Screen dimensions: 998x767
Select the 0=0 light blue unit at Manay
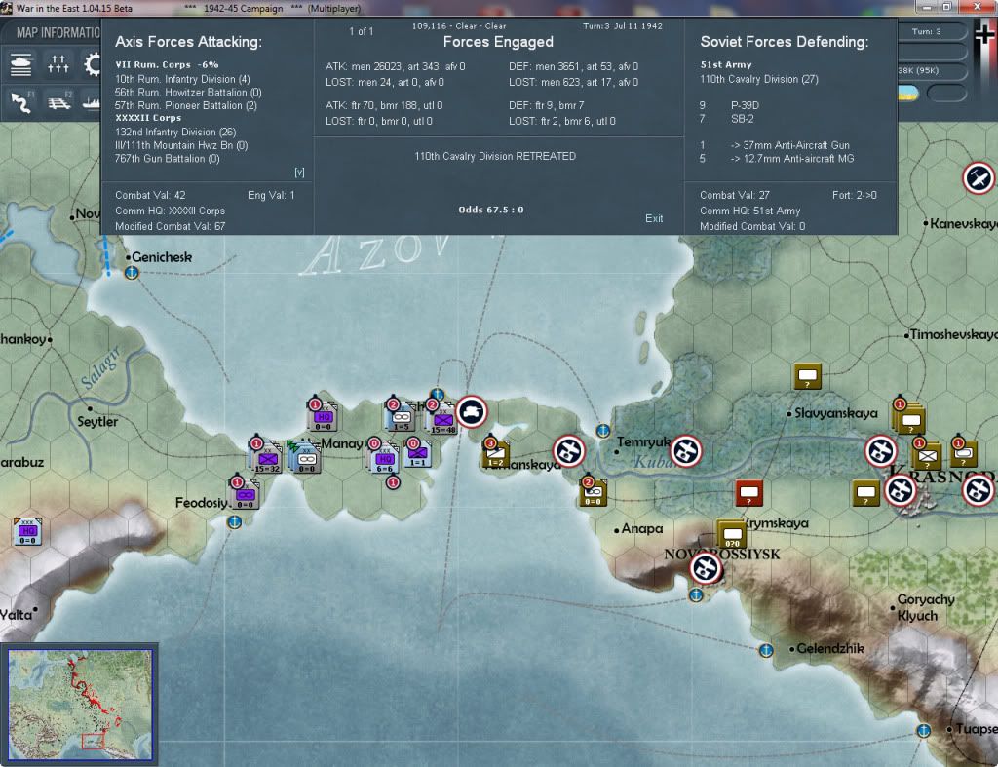[305, 458]
